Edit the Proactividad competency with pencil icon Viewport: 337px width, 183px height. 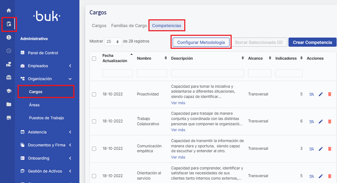tap(321, 94)
